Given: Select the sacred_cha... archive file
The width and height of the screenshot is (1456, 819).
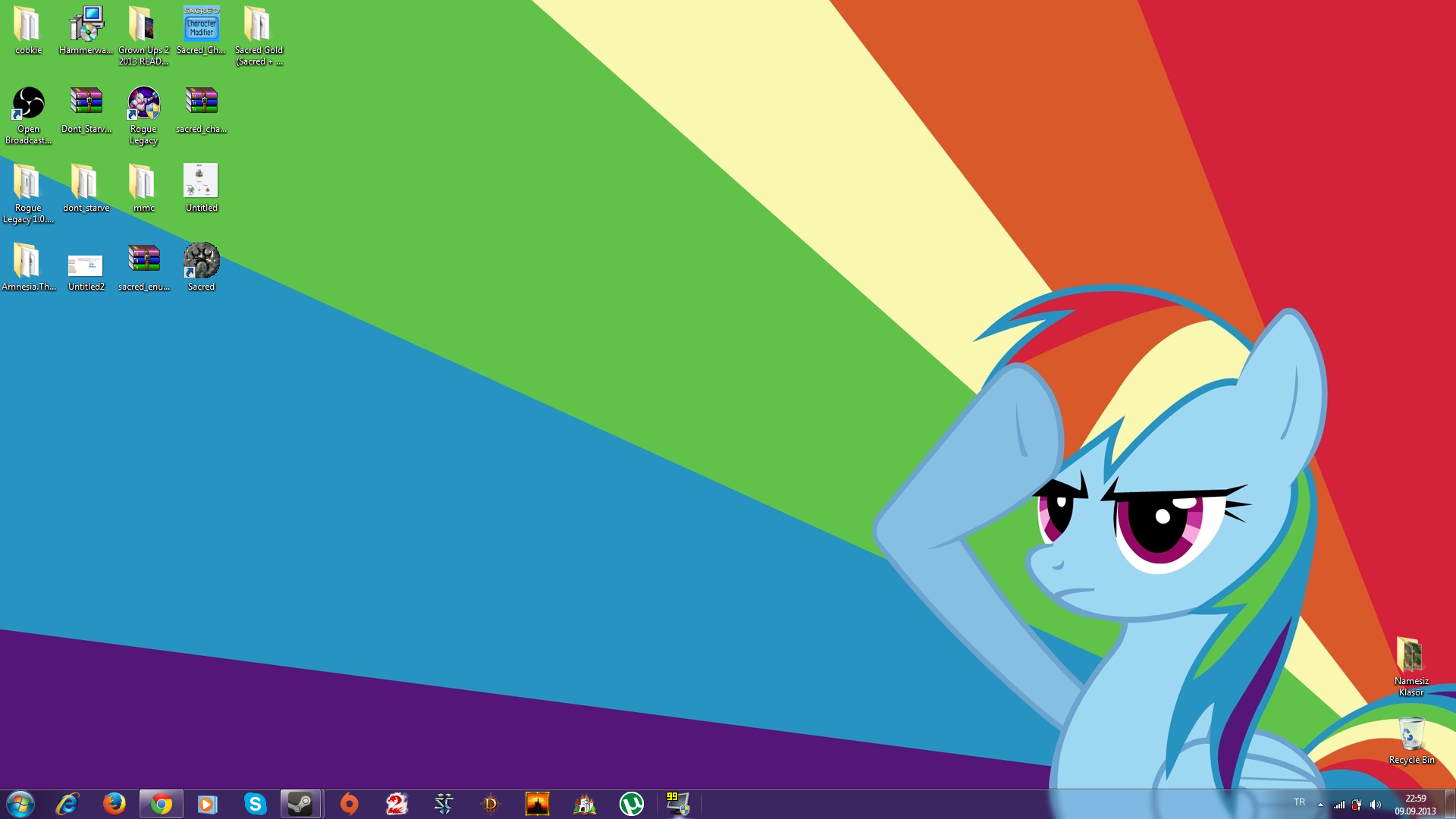Looking at the screenshot, I should tap(201, 110).
